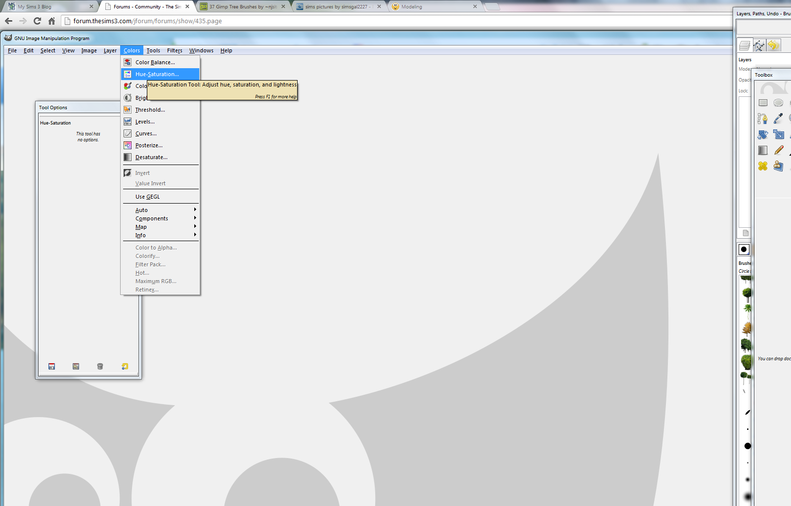
Task: Open the Layer menu
Action: 110,50
